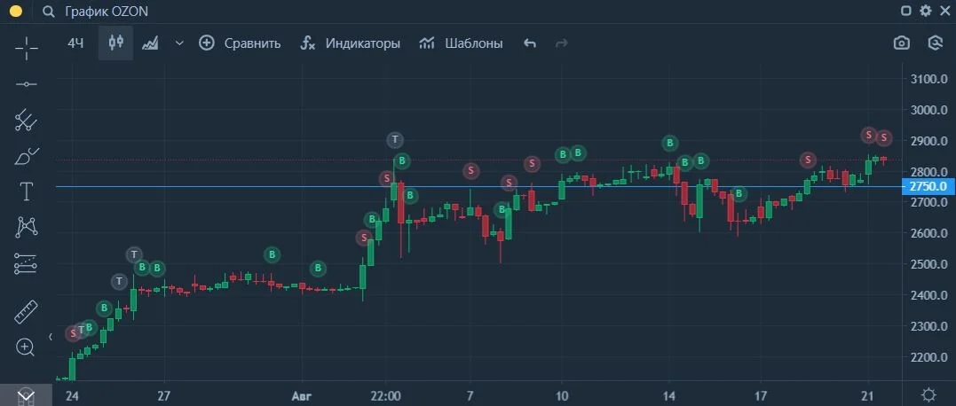Click the График OZON search field
The width and height of the screenshot is (956, 406).
(107, 12)
